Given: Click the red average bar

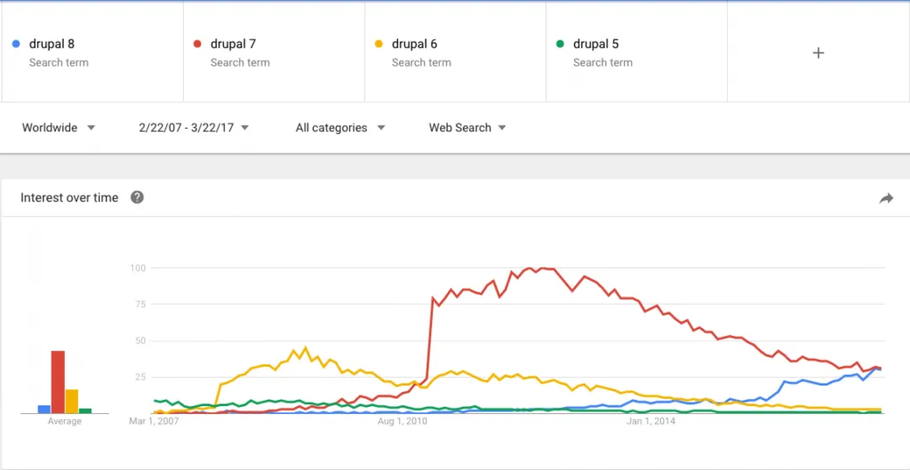Looking at the screenshot, I should pos(58,382).
